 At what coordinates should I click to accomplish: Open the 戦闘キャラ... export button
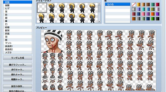tap(18, 79)
